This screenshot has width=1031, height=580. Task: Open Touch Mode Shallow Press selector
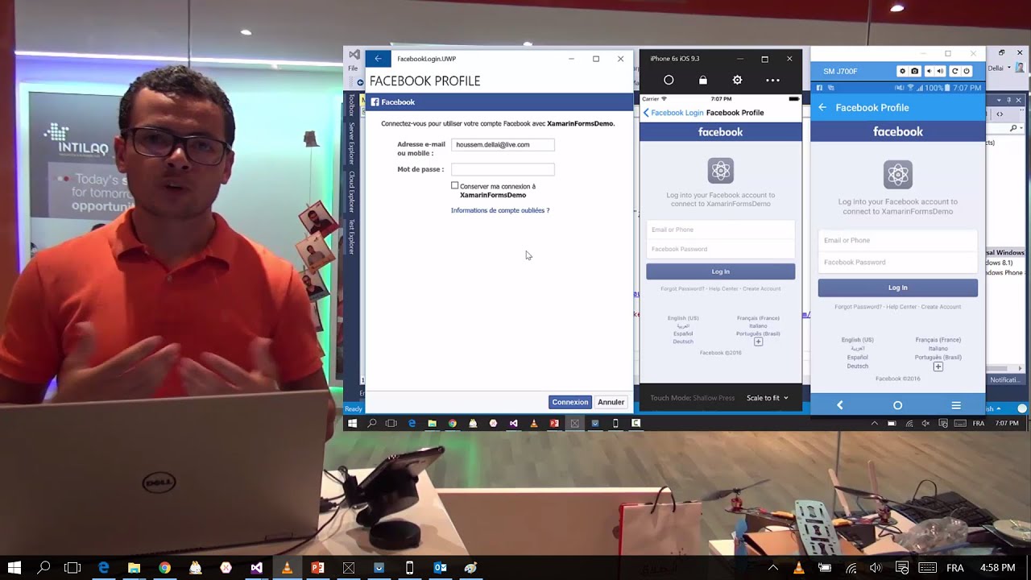pos(692,398)
